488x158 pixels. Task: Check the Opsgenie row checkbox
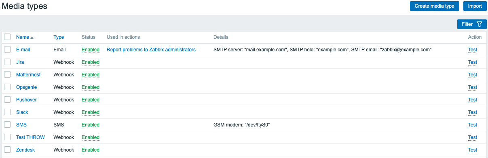coord(7,87)
